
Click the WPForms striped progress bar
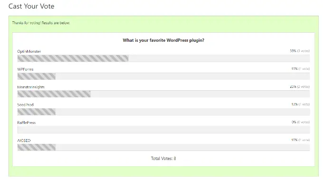coord(37,76)
